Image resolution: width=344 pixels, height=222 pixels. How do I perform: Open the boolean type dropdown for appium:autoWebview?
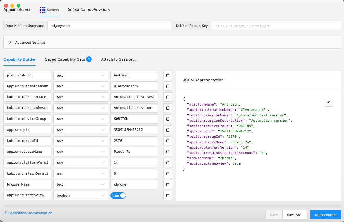(x=81, y=195)
